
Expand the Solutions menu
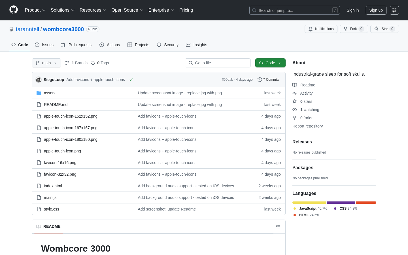pyautogui.click(x=63, y=10)
